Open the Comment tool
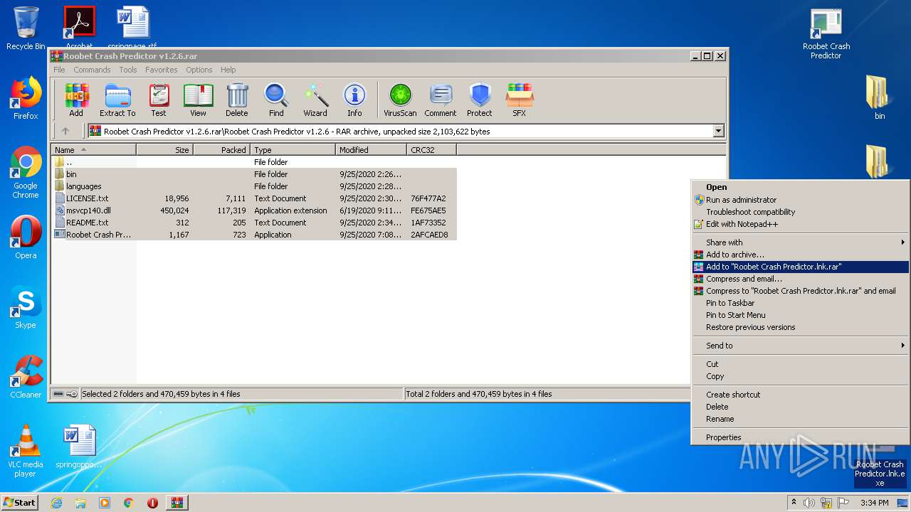The width and height of the screenshot is (911, 512). coord(441,100)
